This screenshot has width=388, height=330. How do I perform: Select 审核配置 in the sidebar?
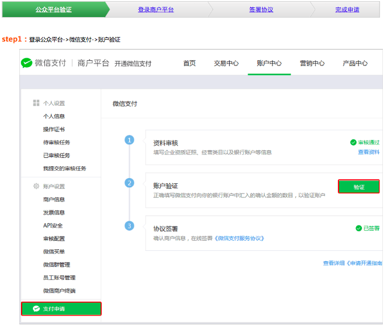tap(54, 238)
